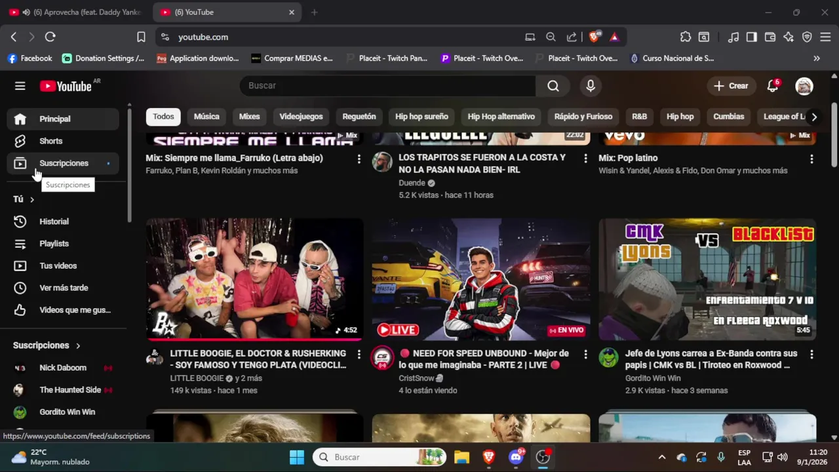Open Videos que me gustan
Image resolution: width=839 pixels, height=472 pixels.
click(63, 310)
